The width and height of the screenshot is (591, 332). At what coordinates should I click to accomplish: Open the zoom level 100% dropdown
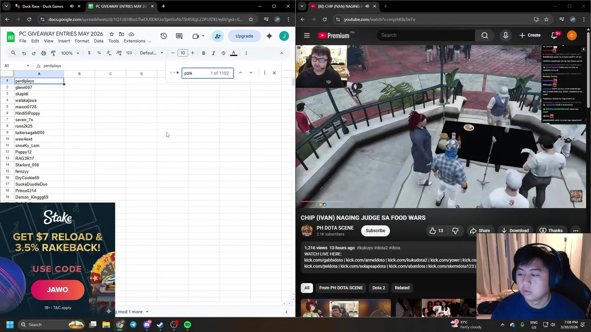point(70,53)
